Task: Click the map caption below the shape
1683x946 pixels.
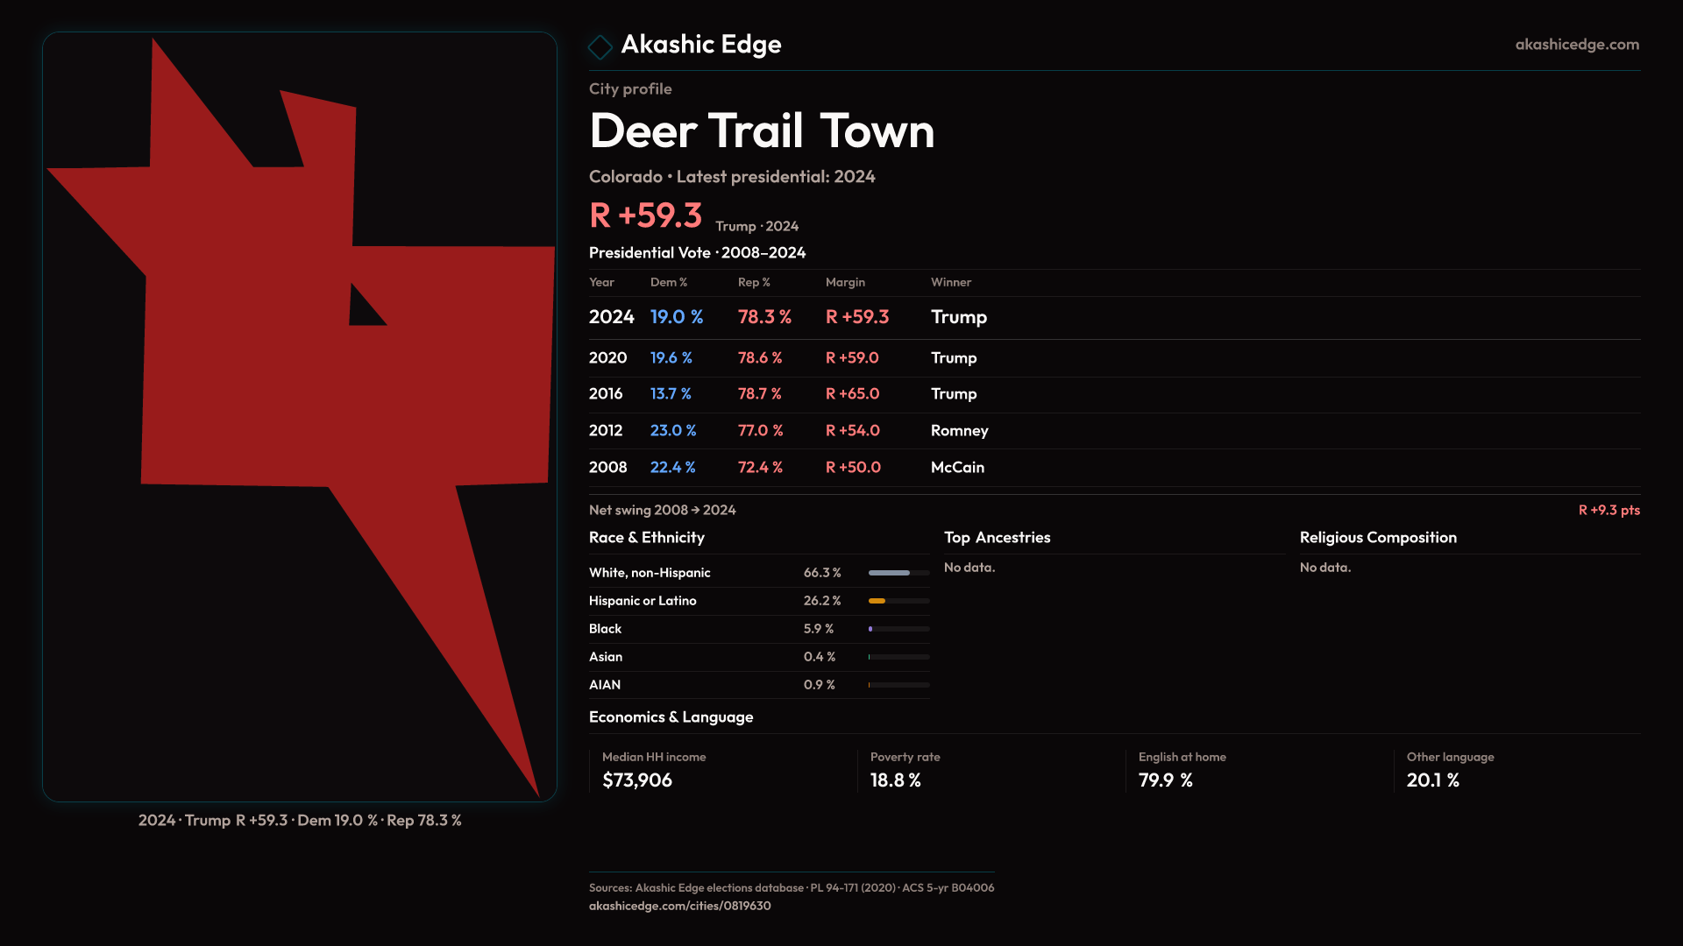Action: [300, 821]
